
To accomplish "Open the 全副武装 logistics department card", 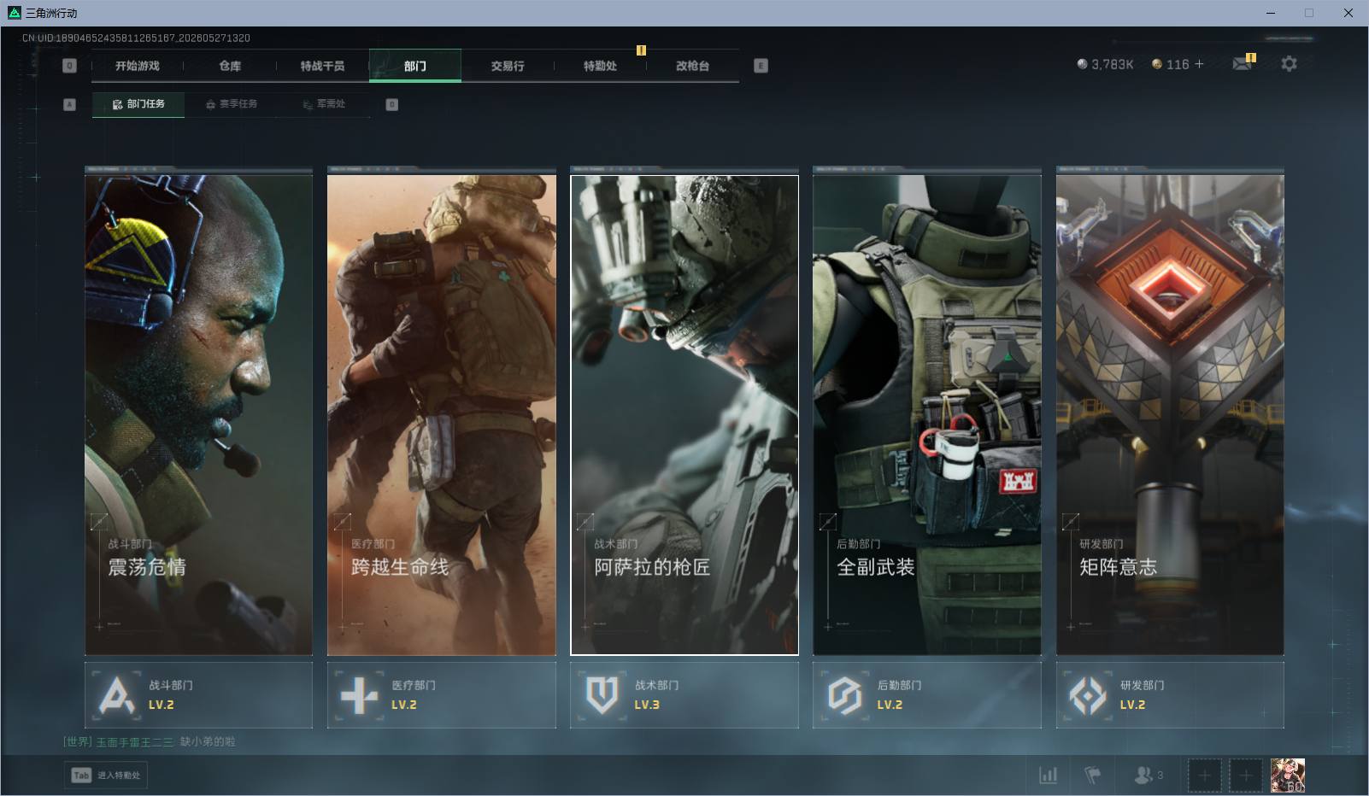I will (927, 415).
